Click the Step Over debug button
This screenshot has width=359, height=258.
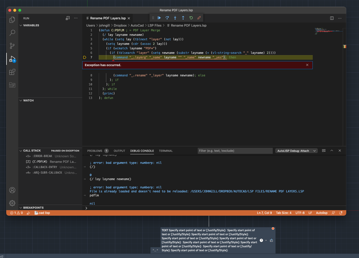tap(167, 18)
